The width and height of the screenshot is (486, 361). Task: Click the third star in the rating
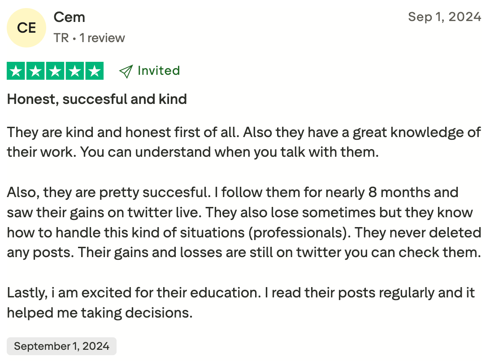pyautogui.click(x=55, y=71)
